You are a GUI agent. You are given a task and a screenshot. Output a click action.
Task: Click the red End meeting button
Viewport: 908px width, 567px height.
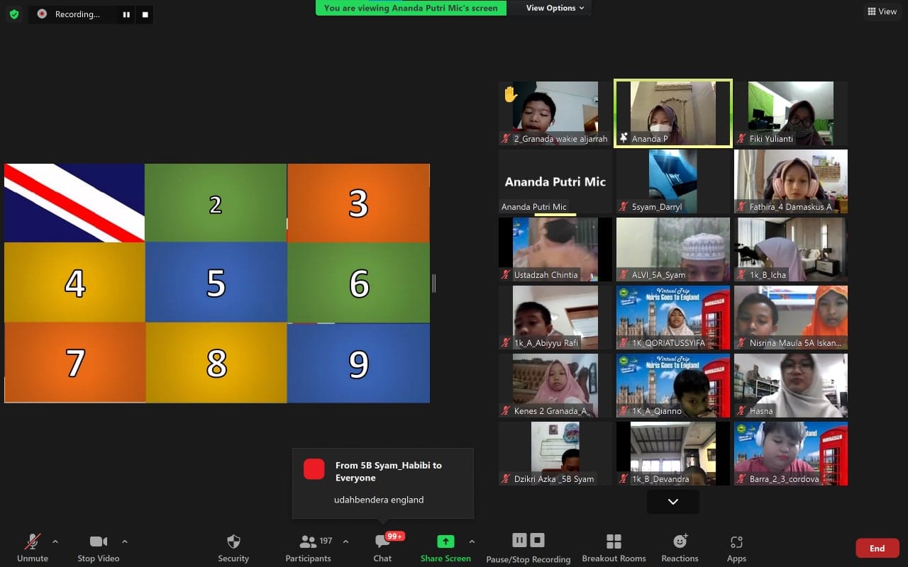877,548
